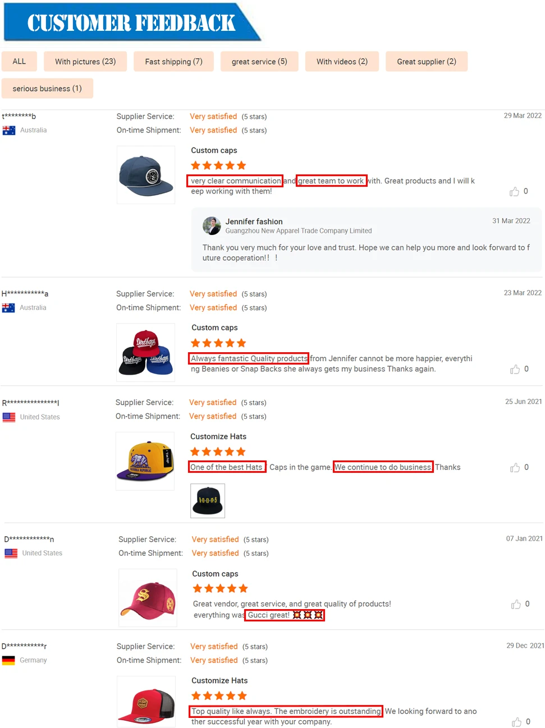The image size is (545, 728).
Task: Select Fast shipping (7) filter
Action: [173, 62]
